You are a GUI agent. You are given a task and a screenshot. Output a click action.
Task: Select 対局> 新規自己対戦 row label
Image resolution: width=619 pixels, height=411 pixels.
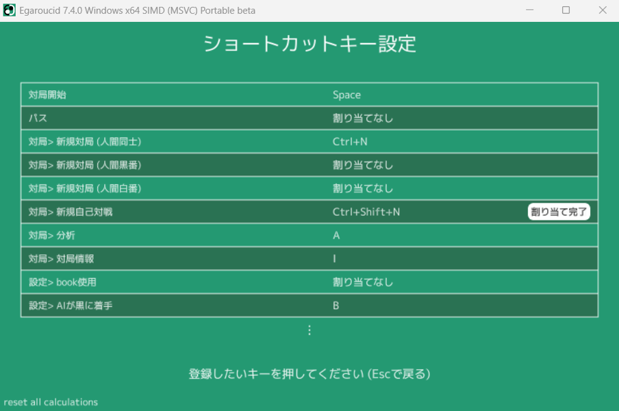pos(71,212)
